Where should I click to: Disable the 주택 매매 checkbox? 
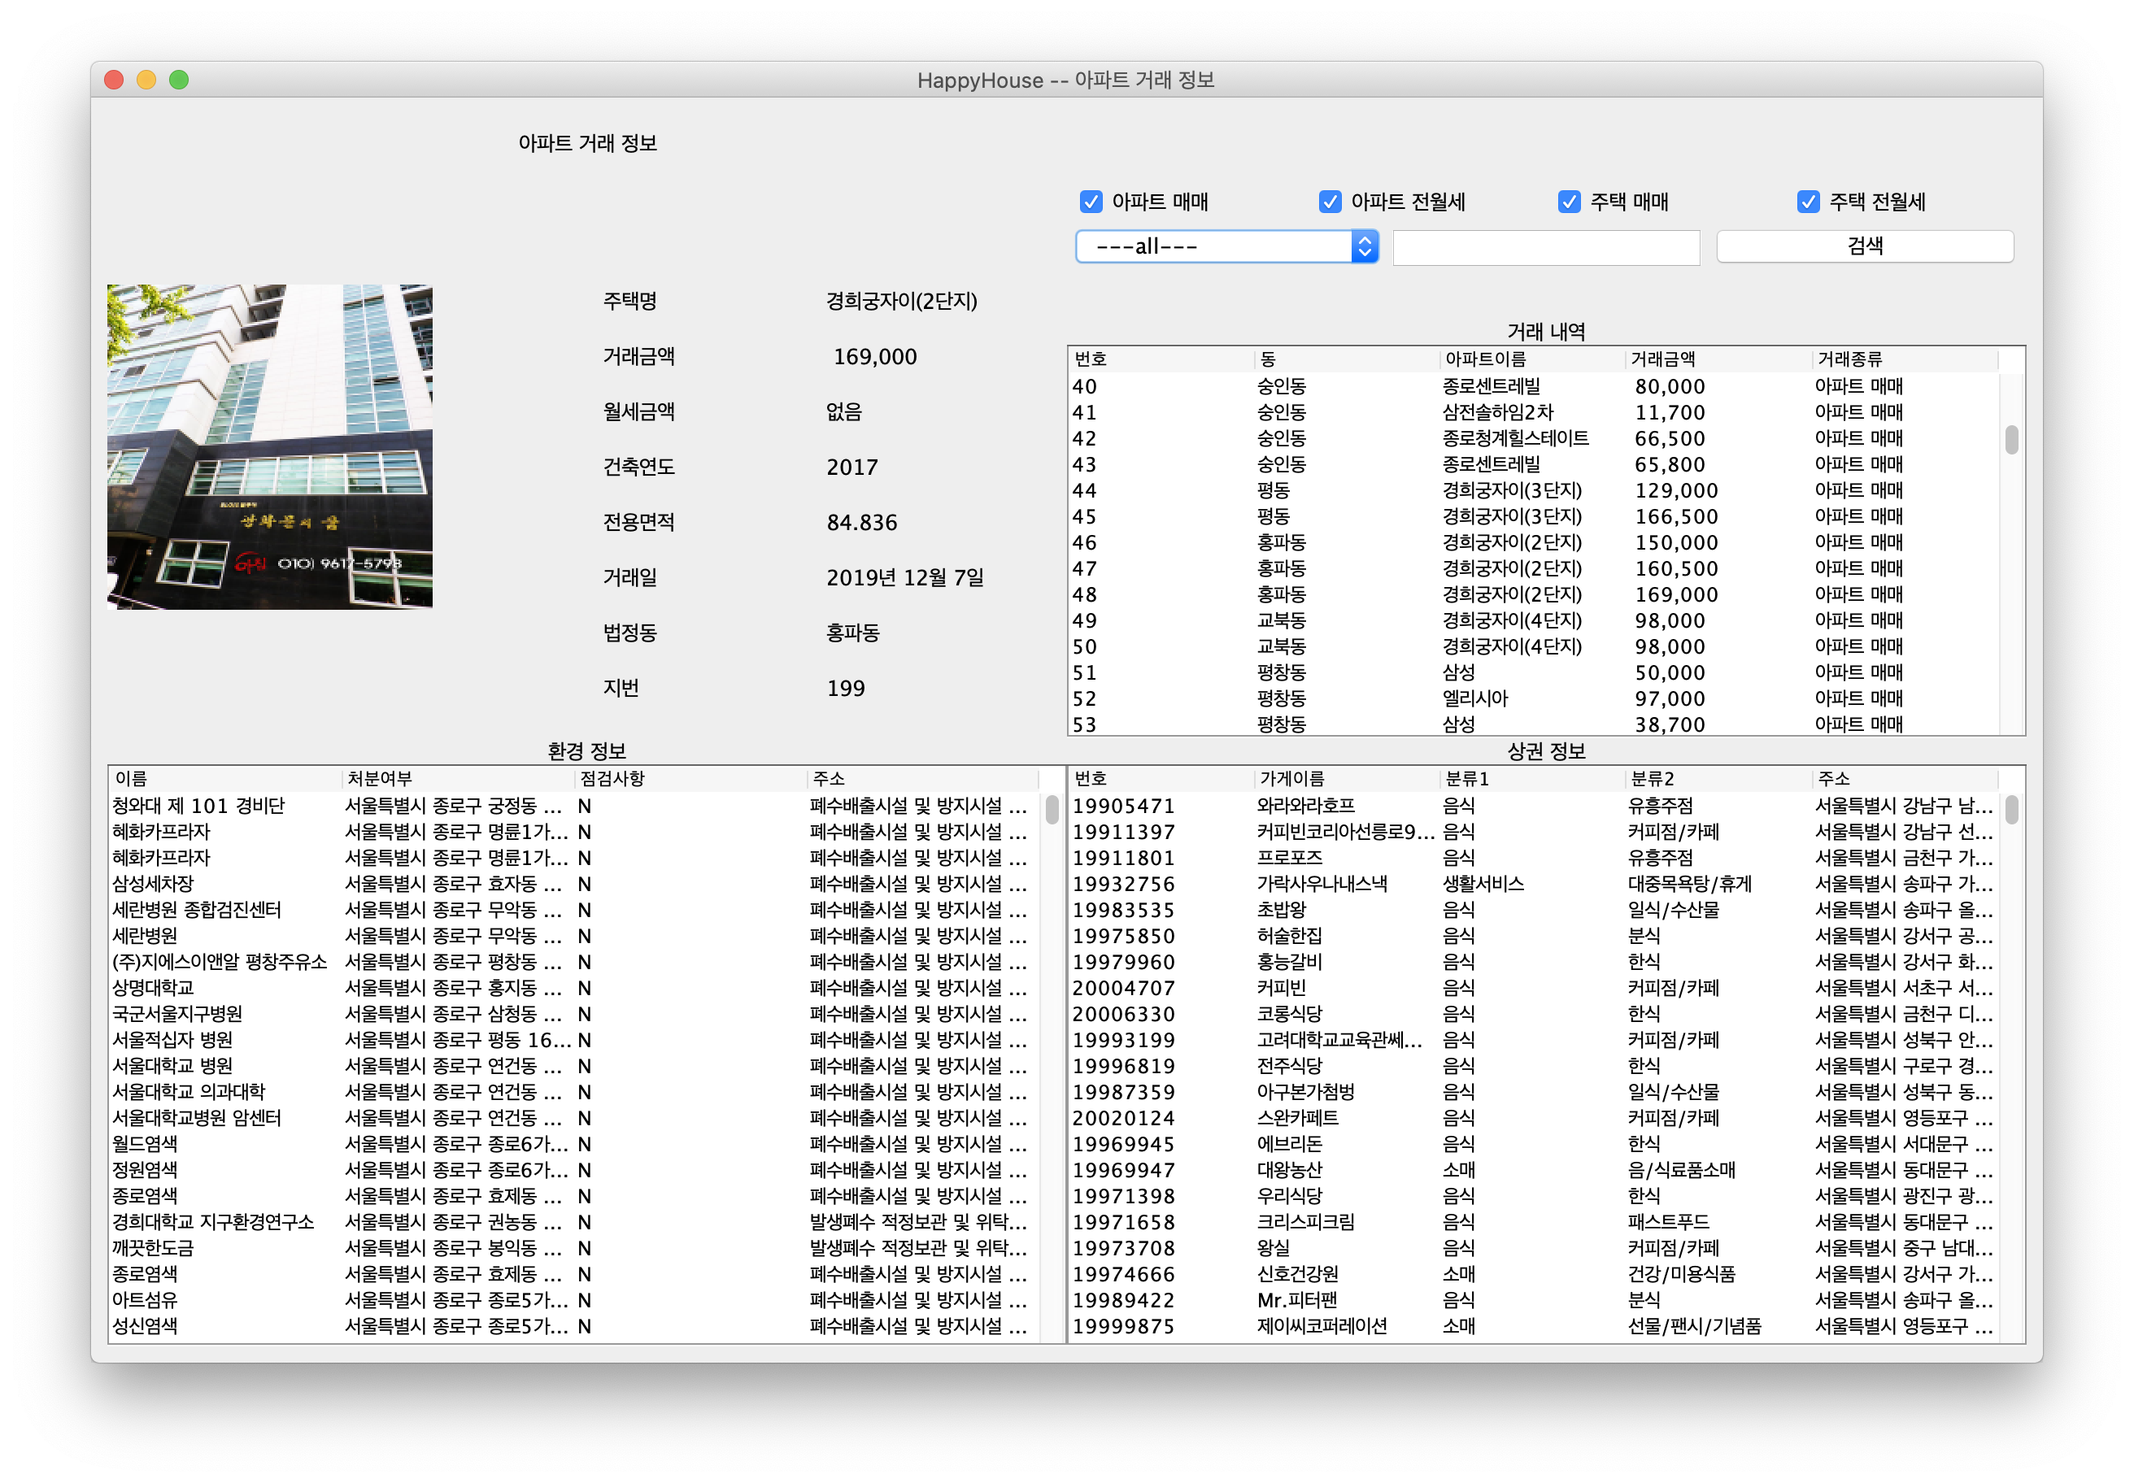1569,202
